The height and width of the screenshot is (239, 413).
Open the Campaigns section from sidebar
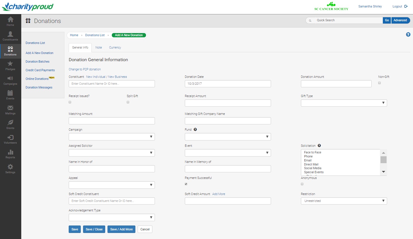point(10,80)
